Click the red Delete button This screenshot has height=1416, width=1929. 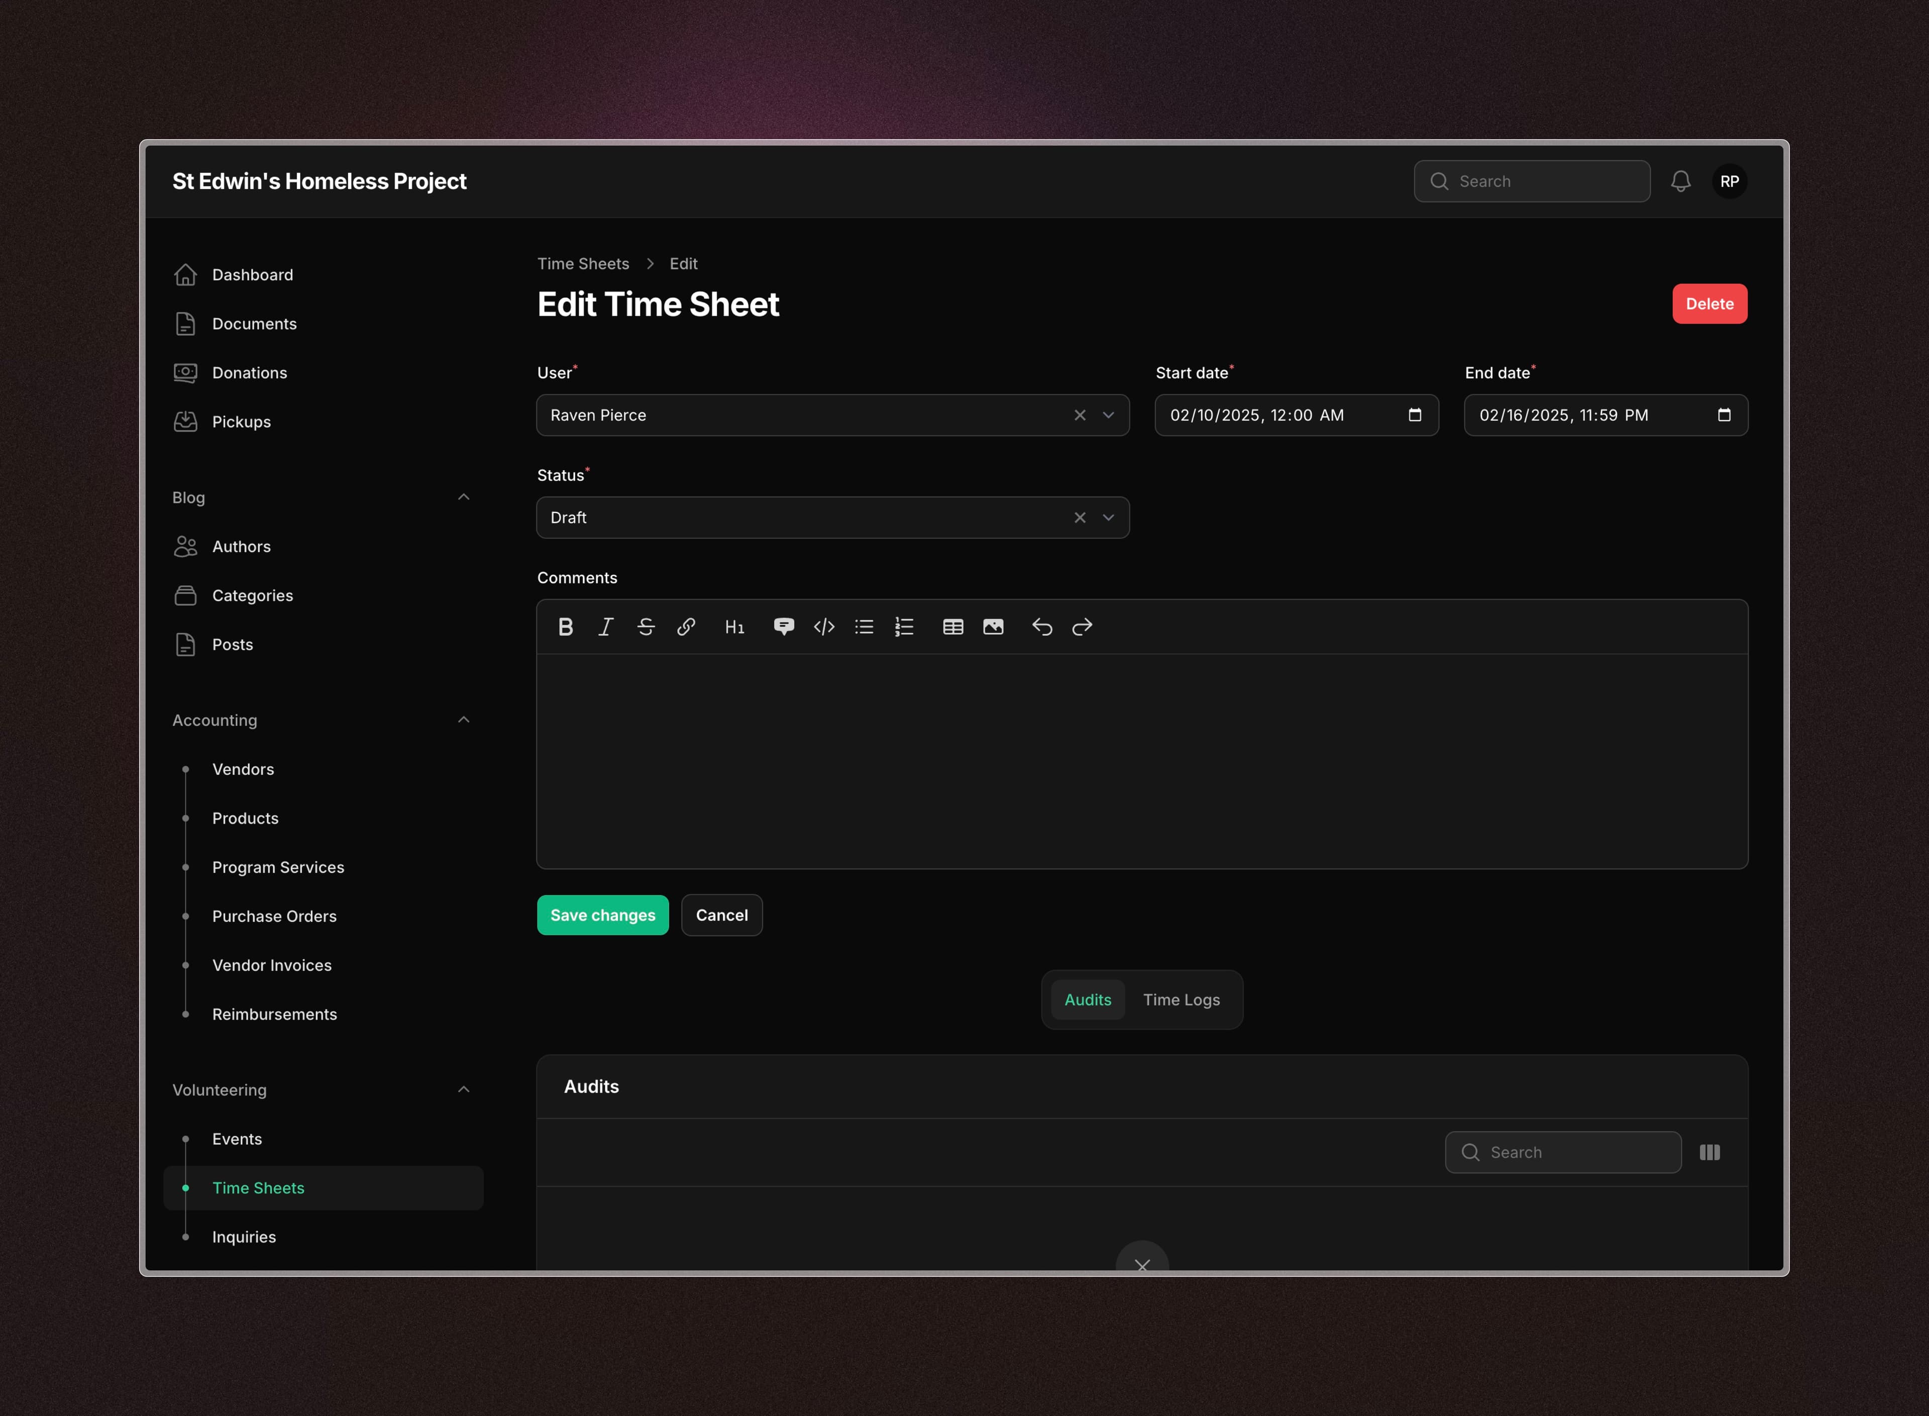(1709, 304)
